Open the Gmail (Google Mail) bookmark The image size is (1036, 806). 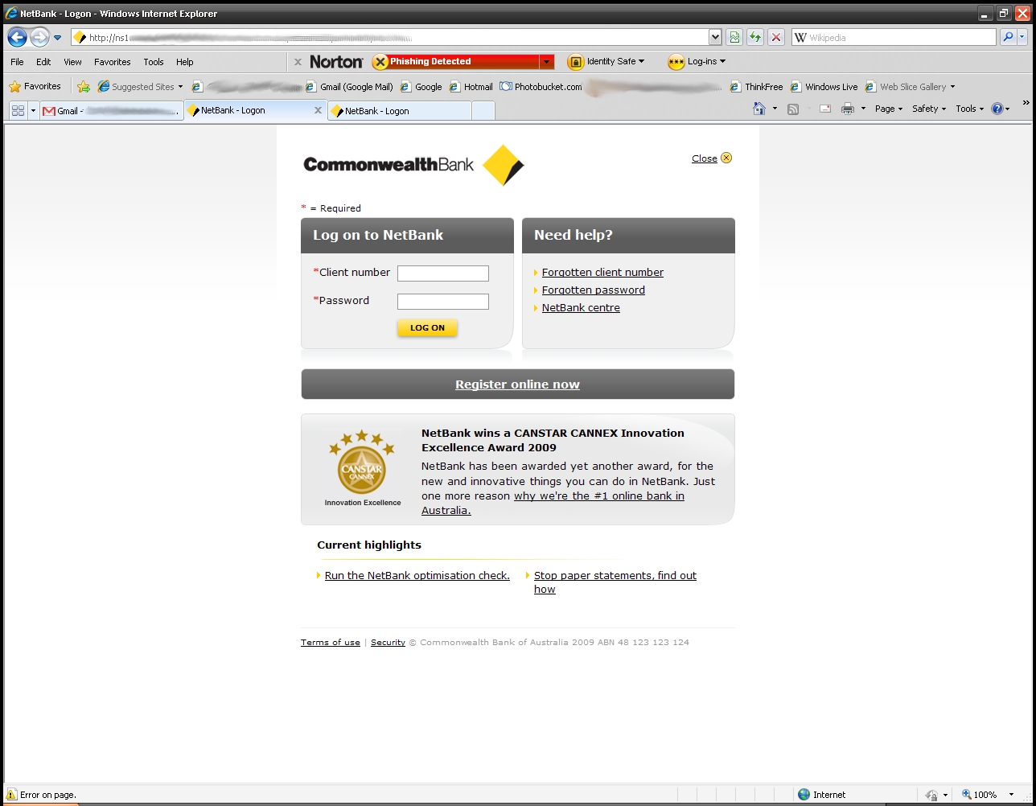[349, 87]
